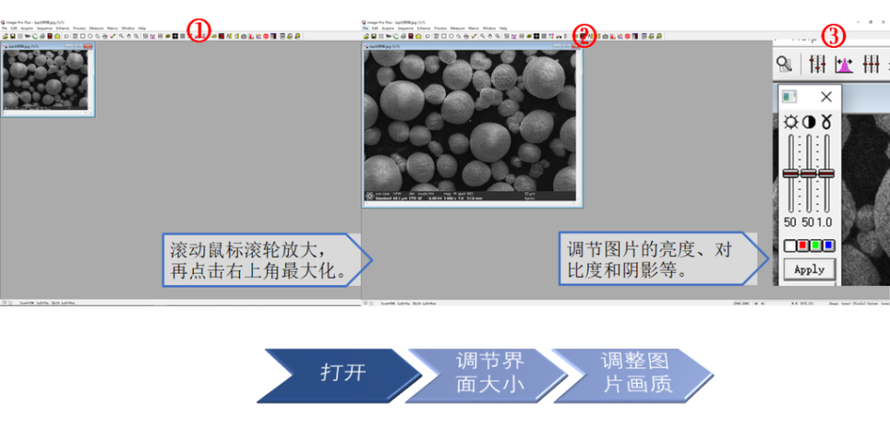Select the blue color channel box
Image resolution: width=890 pixels, height=430 pixels.
click(x=828, y=246)
